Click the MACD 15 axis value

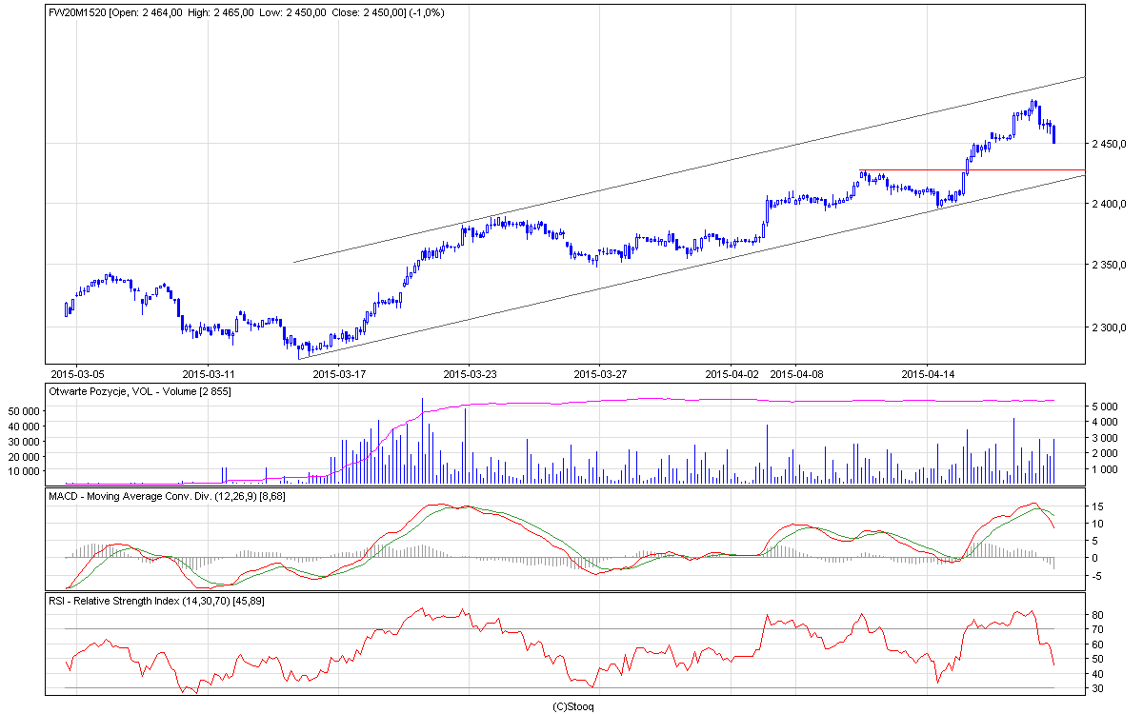pos(1097,506)
